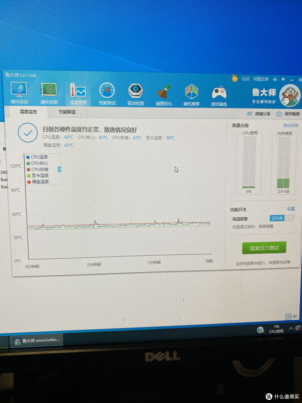
Task: Click the 鲁大师 taskbar button
Action: coord(37,341)
